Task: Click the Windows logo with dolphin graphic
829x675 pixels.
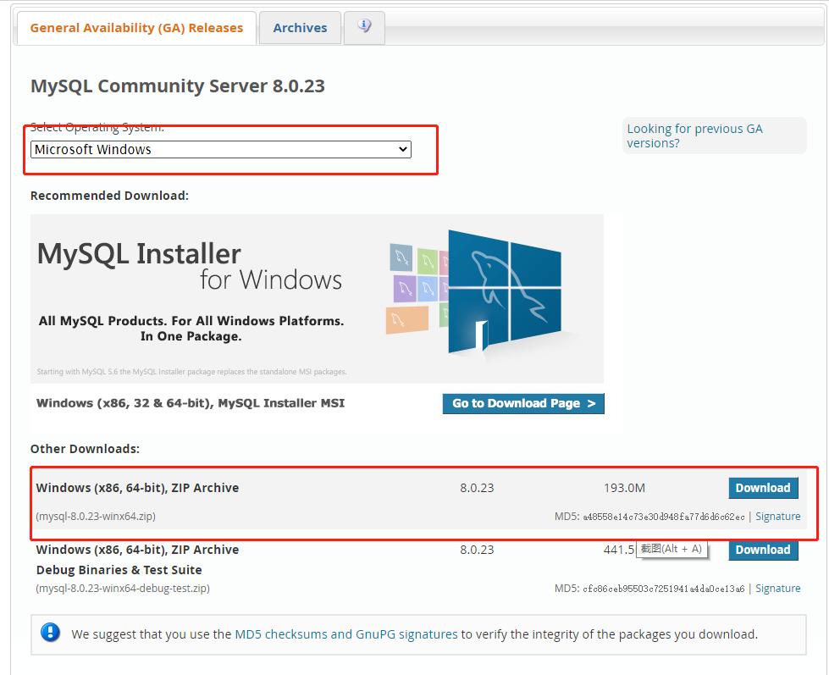Action: point(504,290)
